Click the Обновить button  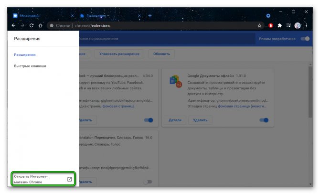(161, 54)
